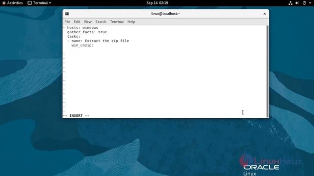The width and height of the screenshot is (314, 176).
Task: Open the Terminal menu in menu bar
Action: click(x=117, y=22)
